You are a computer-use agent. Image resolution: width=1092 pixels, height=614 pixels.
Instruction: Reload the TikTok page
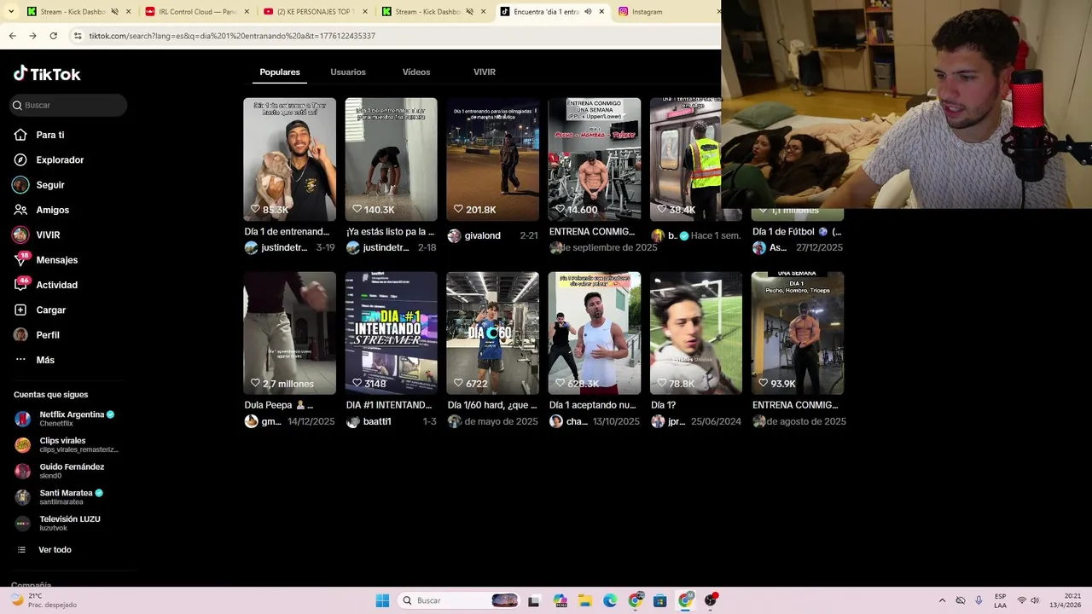tap(53, 36)
